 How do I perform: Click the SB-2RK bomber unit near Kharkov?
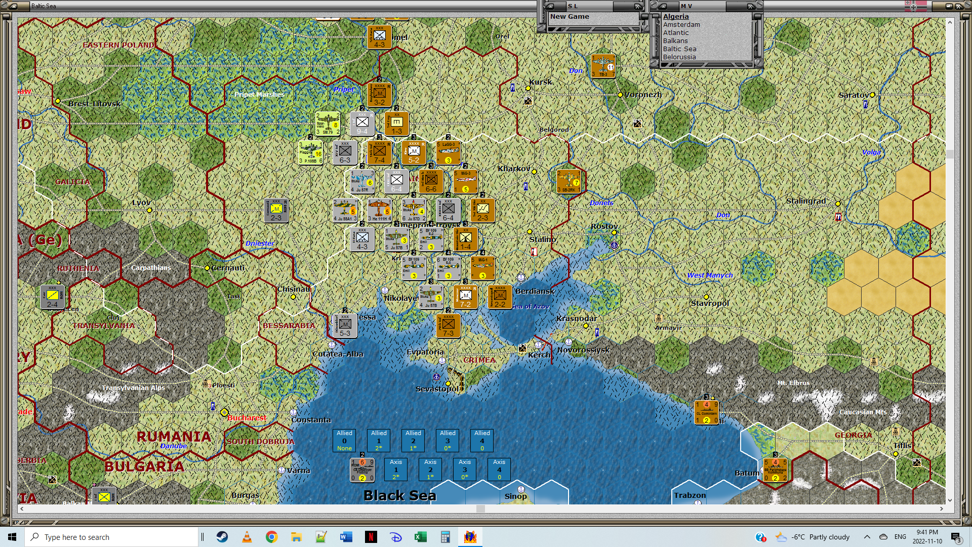coord(569,182)
